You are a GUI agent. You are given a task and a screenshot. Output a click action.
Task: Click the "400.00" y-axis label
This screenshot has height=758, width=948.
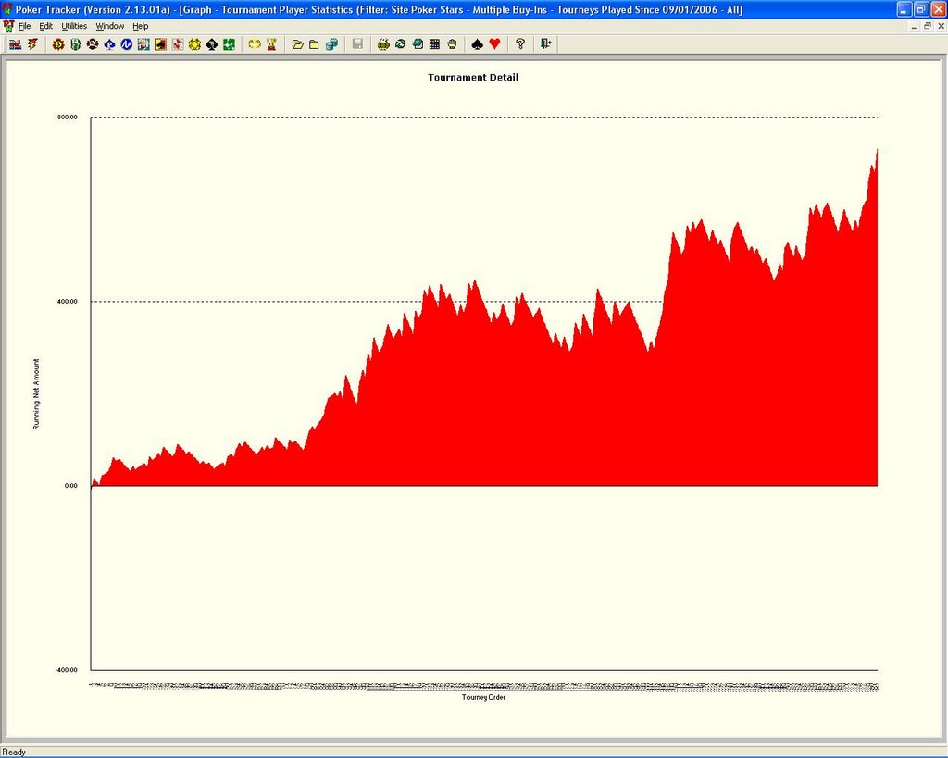tap(67, 302)
